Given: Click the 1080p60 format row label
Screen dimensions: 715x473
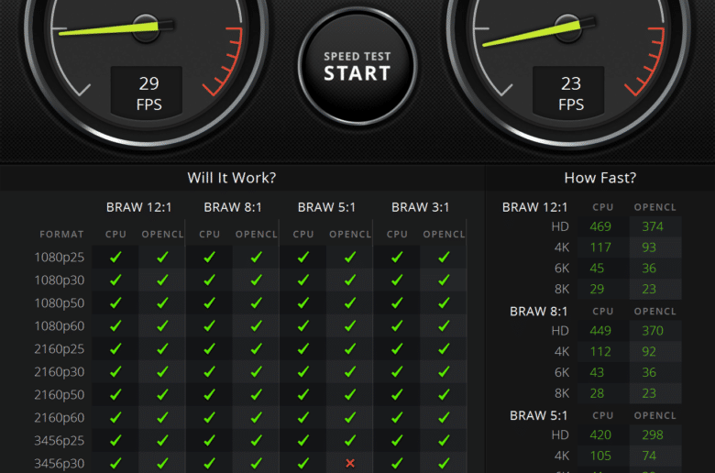Looking at the screenshot, I should click(60, 326).
